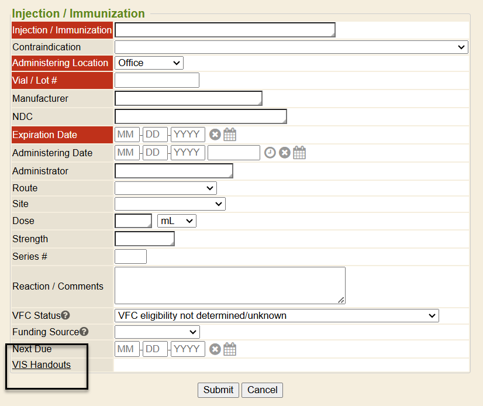Click the Funding Source help icon

(x=84, y=332)
